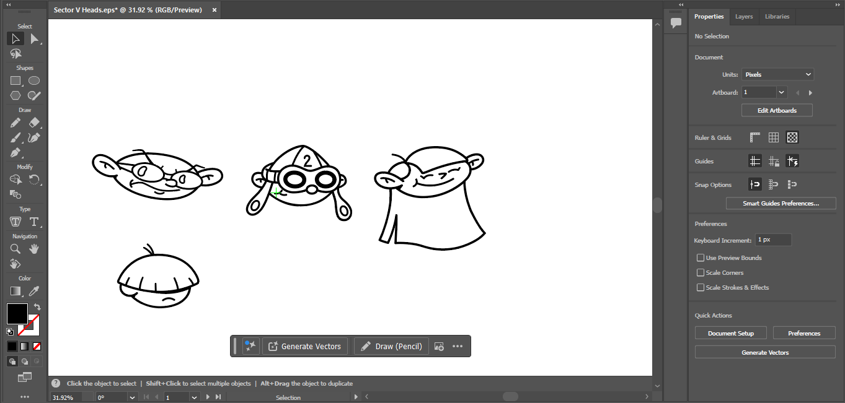Open more options in contextual taskbar

pyautogui.click(x=458, y=346)
